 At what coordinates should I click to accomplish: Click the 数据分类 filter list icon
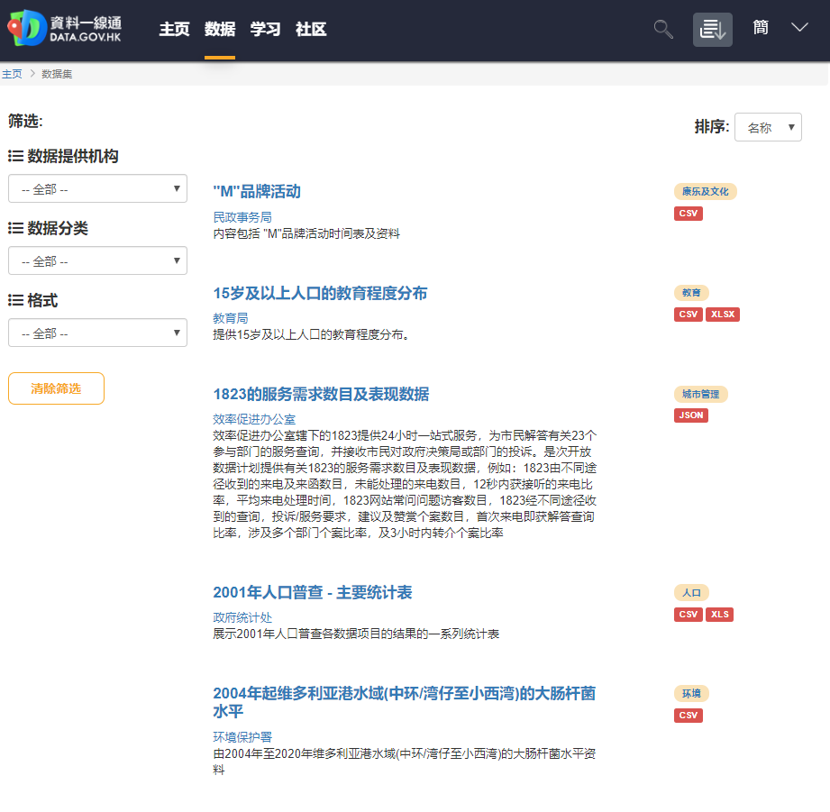pyautogui.click(x=16, y=228)
